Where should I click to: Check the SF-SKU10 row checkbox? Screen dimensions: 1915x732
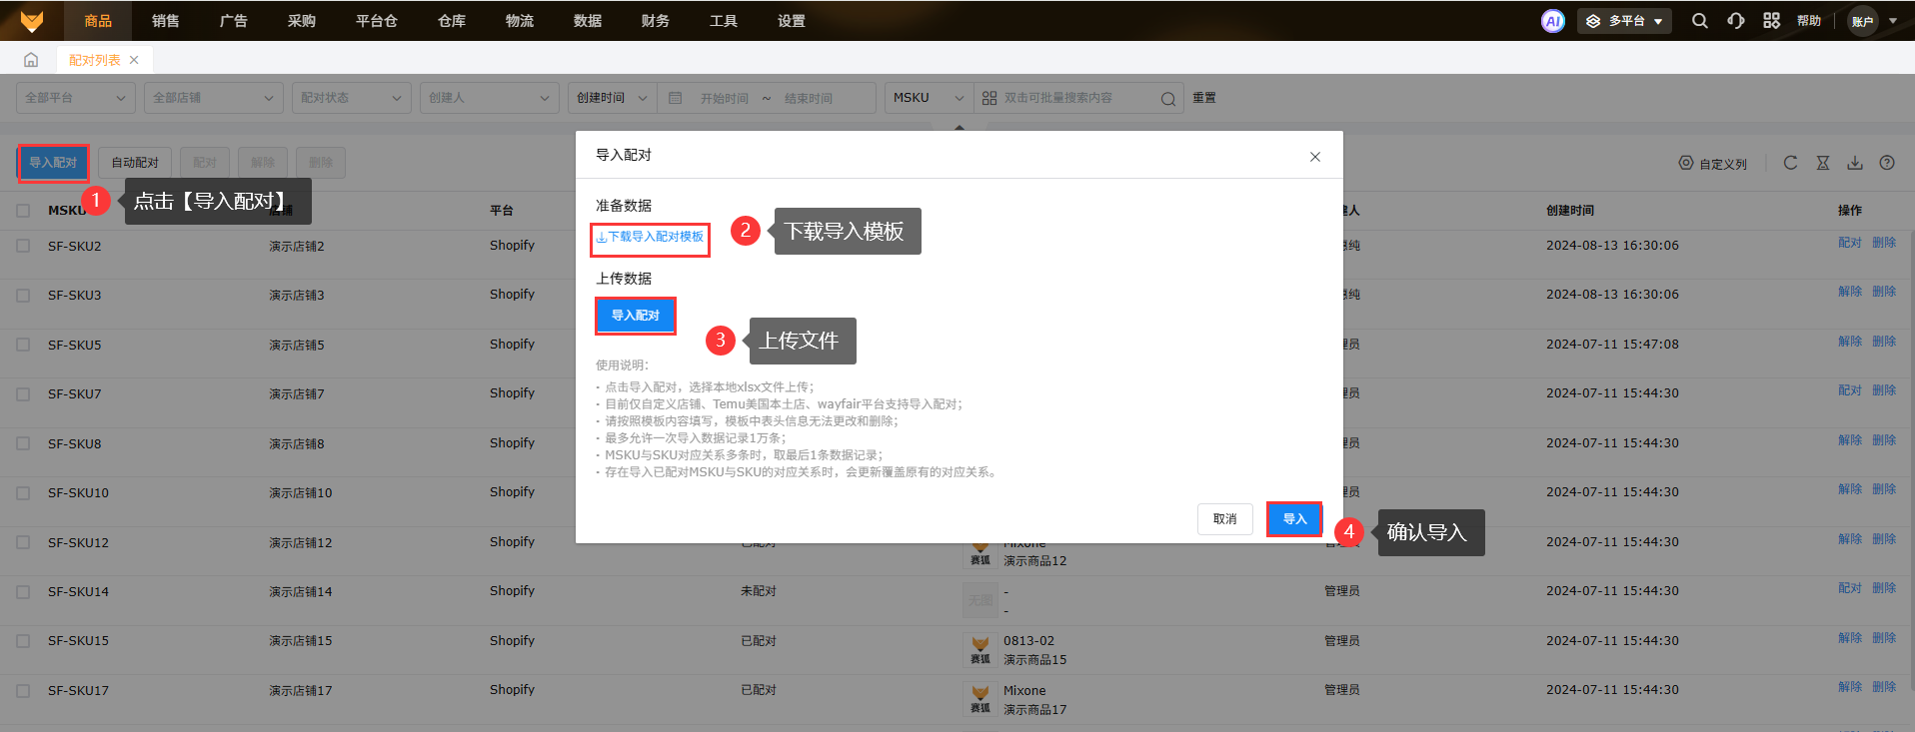(23, 493)
